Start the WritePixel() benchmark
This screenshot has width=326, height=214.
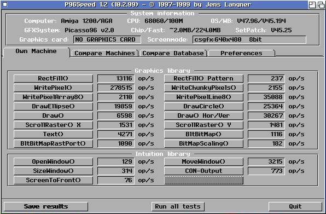[53, 88]
